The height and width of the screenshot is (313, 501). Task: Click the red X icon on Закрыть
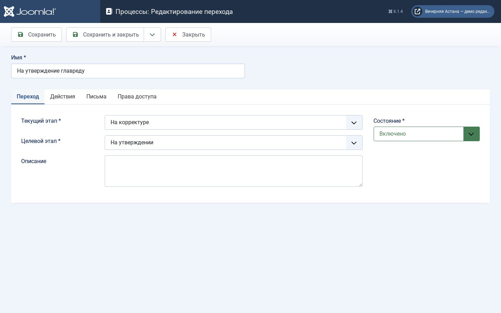[175, 34]
